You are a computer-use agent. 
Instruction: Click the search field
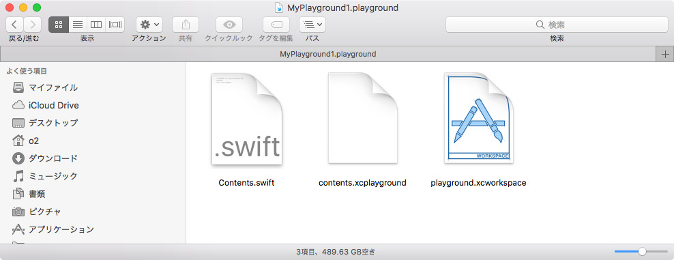tap(557, 25)
